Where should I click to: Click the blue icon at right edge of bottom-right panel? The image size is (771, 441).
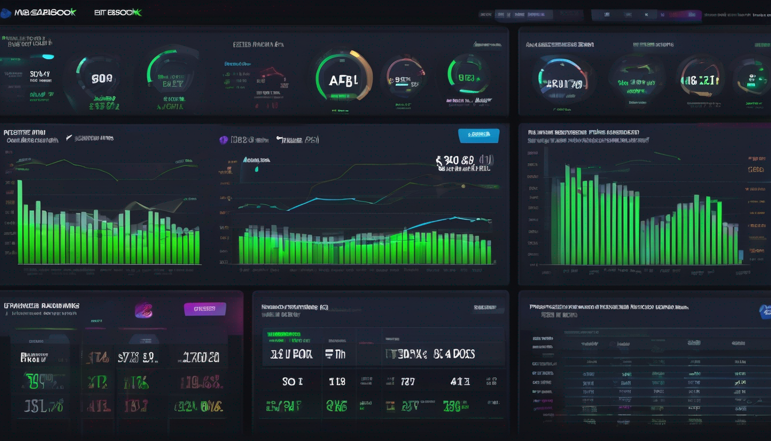pyautogui.click(x=766, y=311)
